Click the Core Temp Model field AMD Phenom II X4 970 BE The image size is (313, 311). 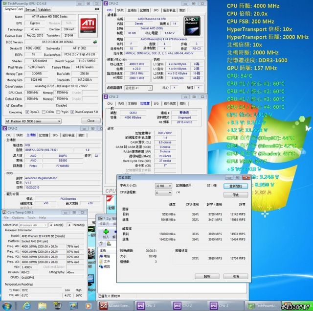click(52, 236)
